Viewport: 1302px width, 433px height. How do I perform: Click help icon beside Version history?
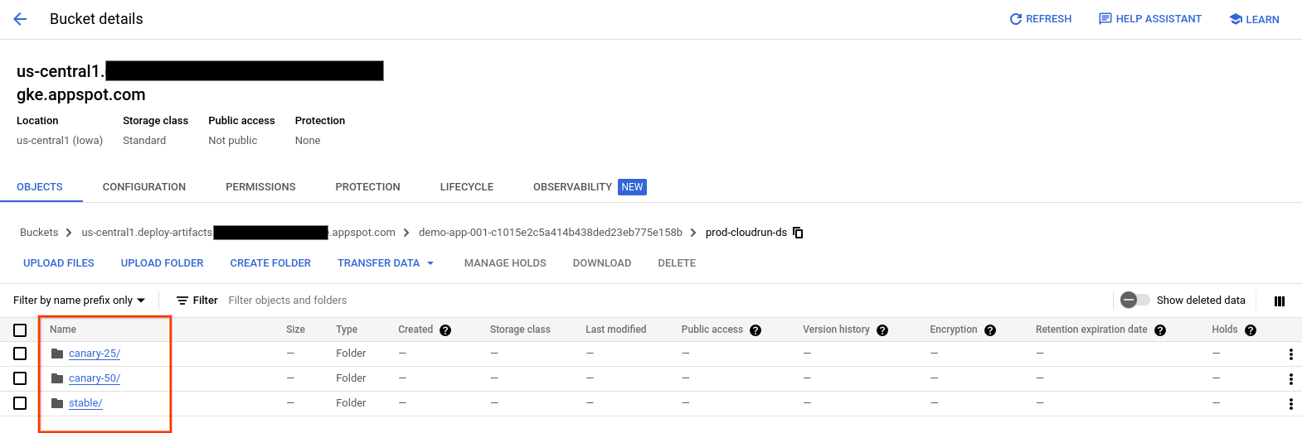(882, 330)
